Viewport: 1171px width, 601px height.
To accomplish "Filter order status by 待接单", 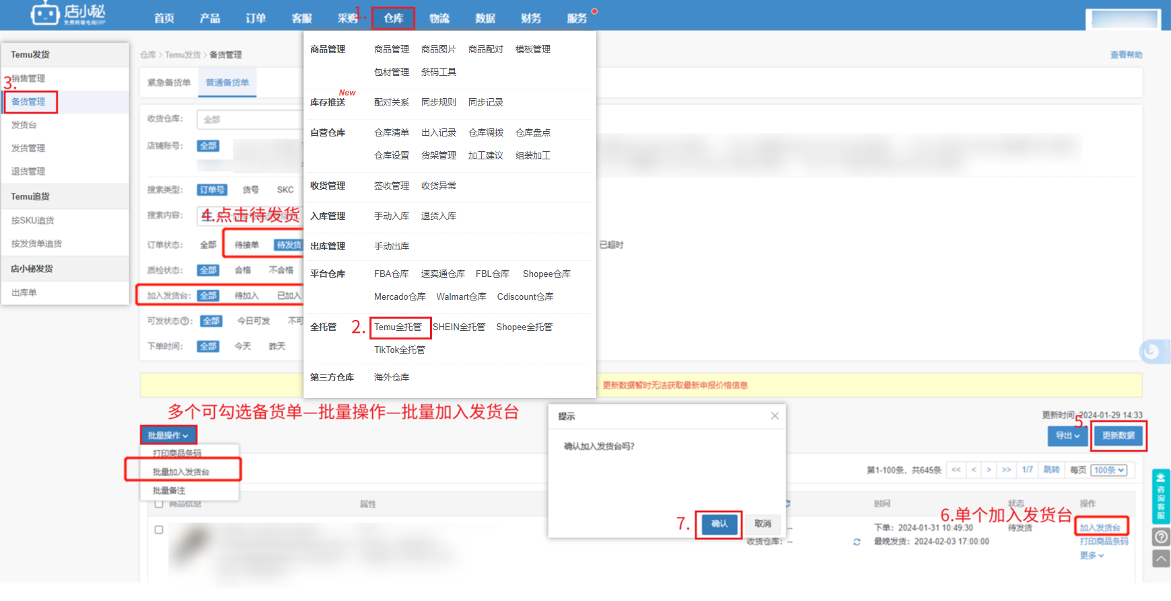I will click(247, 245).
